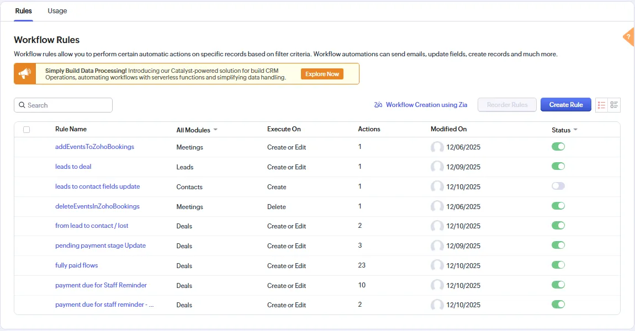Click the Workflow Rules heading

pyautogui.click(x=46, y=40)
